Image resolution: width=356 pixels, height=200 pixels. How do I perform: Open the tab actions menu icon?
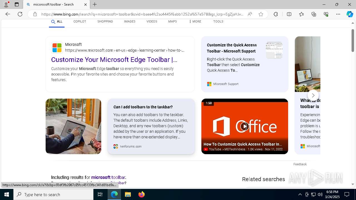pos(17,4)
